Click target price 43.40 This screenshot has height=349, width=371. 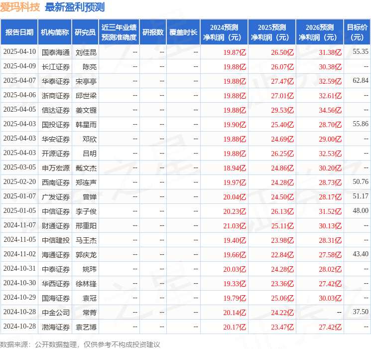pos(361,254)
